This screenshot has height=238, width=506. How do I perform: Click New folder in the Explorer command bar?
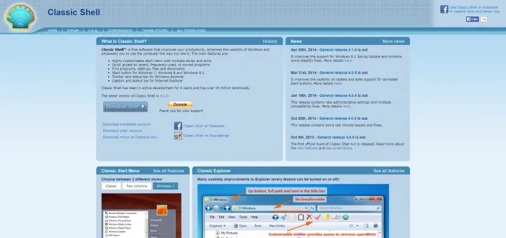pyautogui.click(x=277, y=226)
